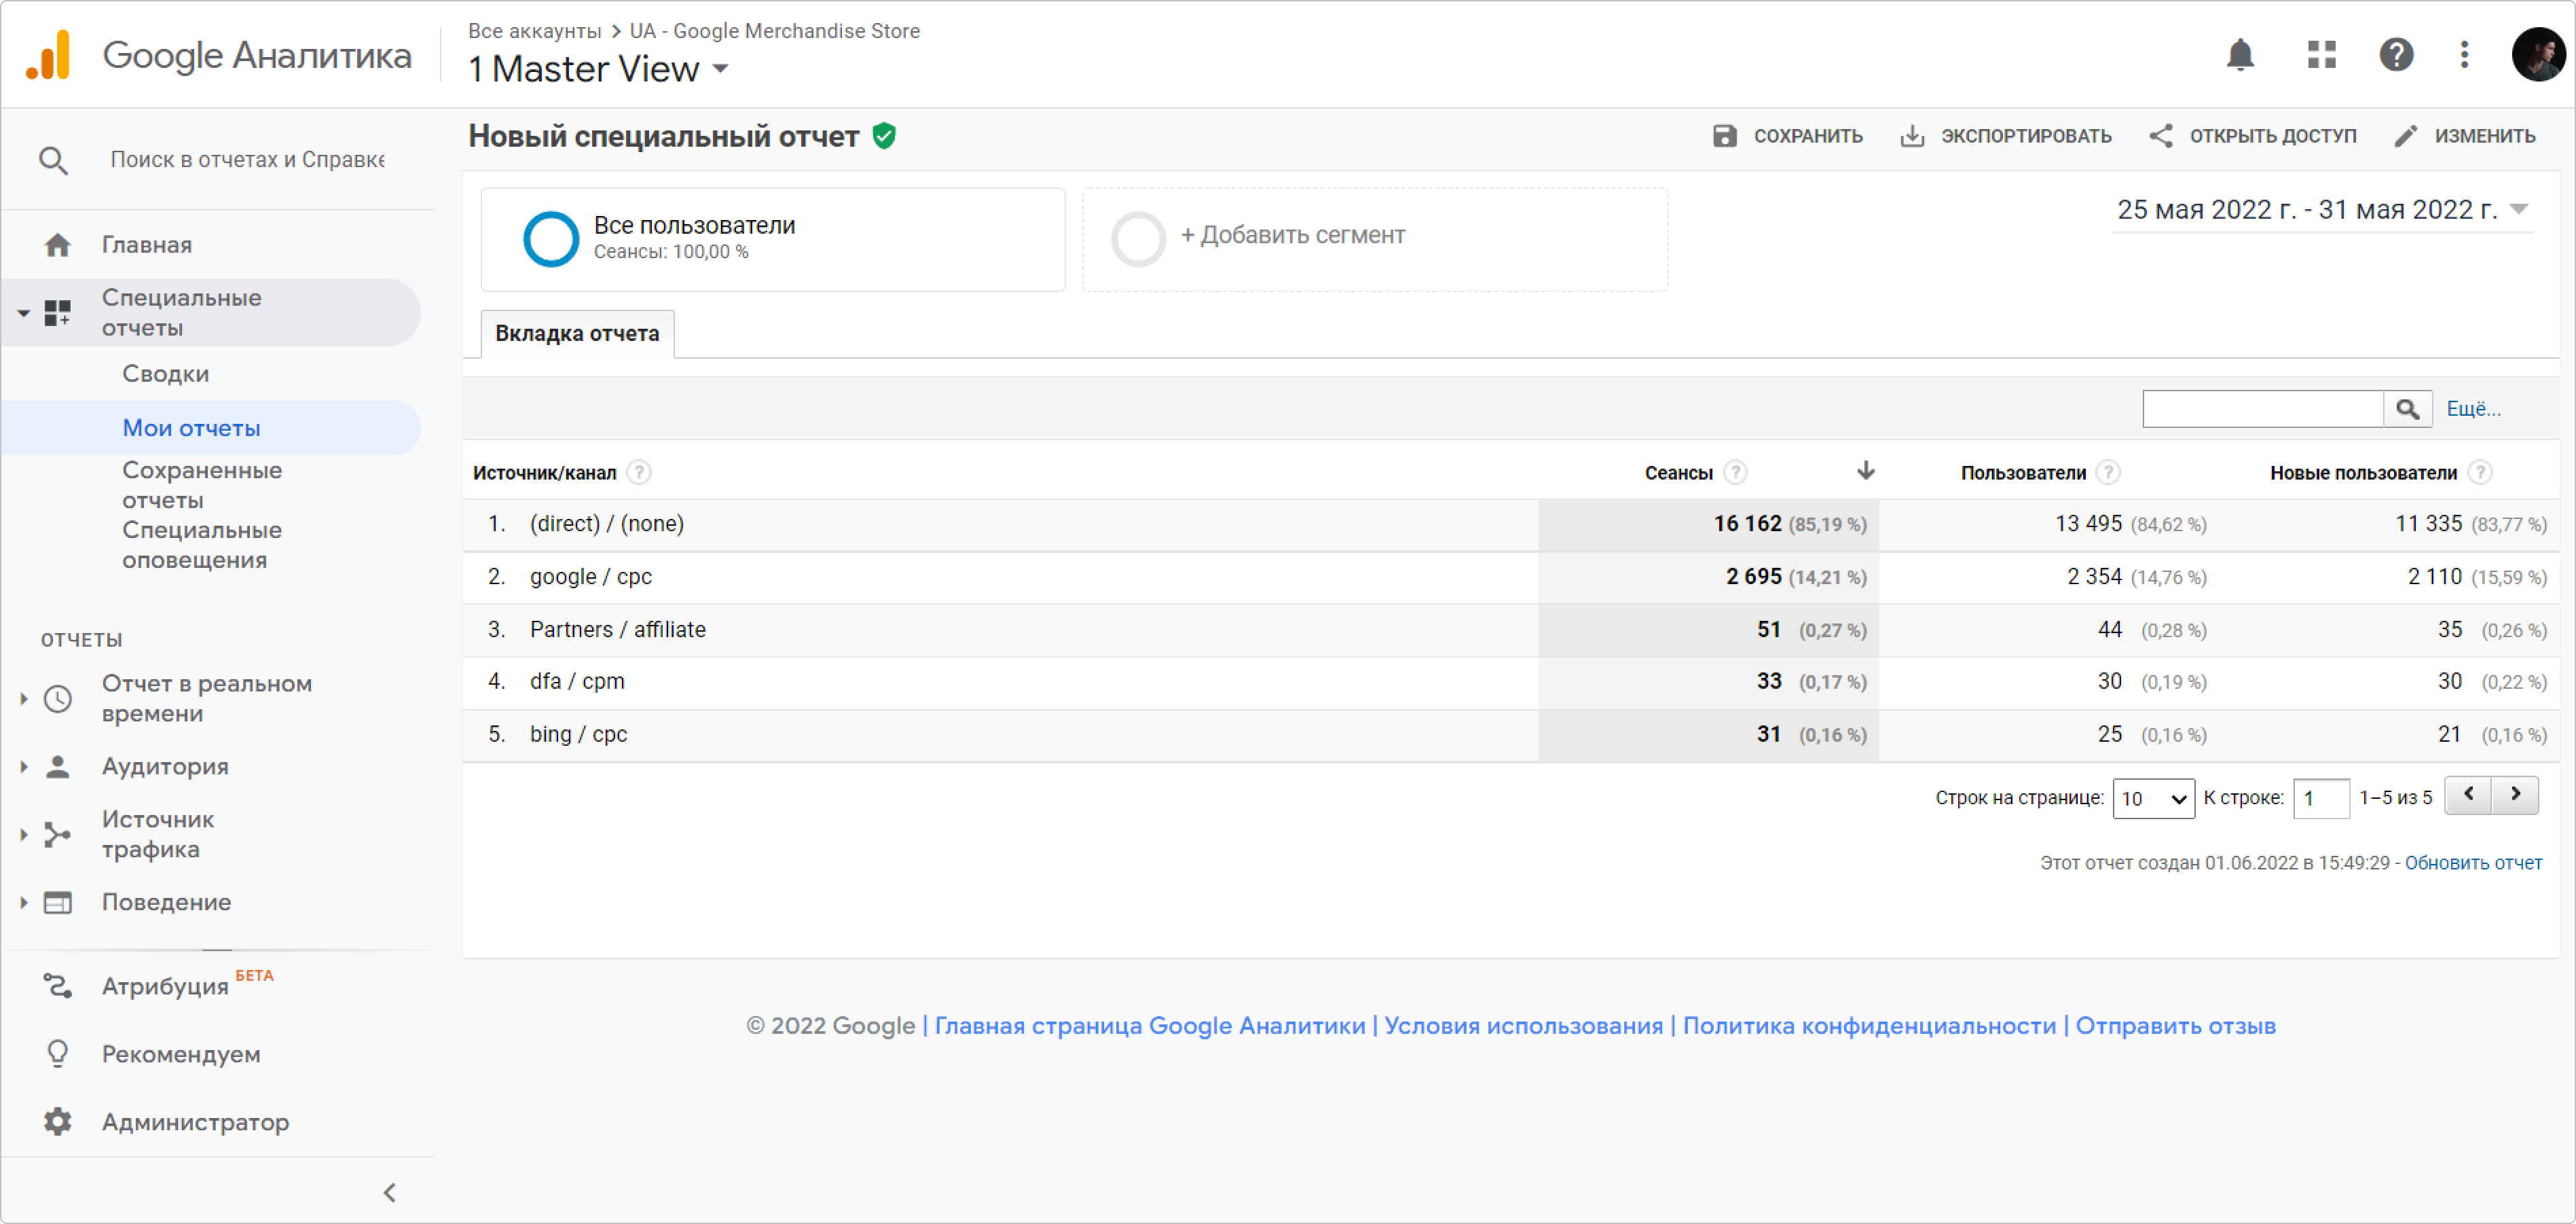Image resolution: width=2576 pixels, height=1224 pixels.
Task: Click the help question mark icon in header
Action: (2396, 54)
